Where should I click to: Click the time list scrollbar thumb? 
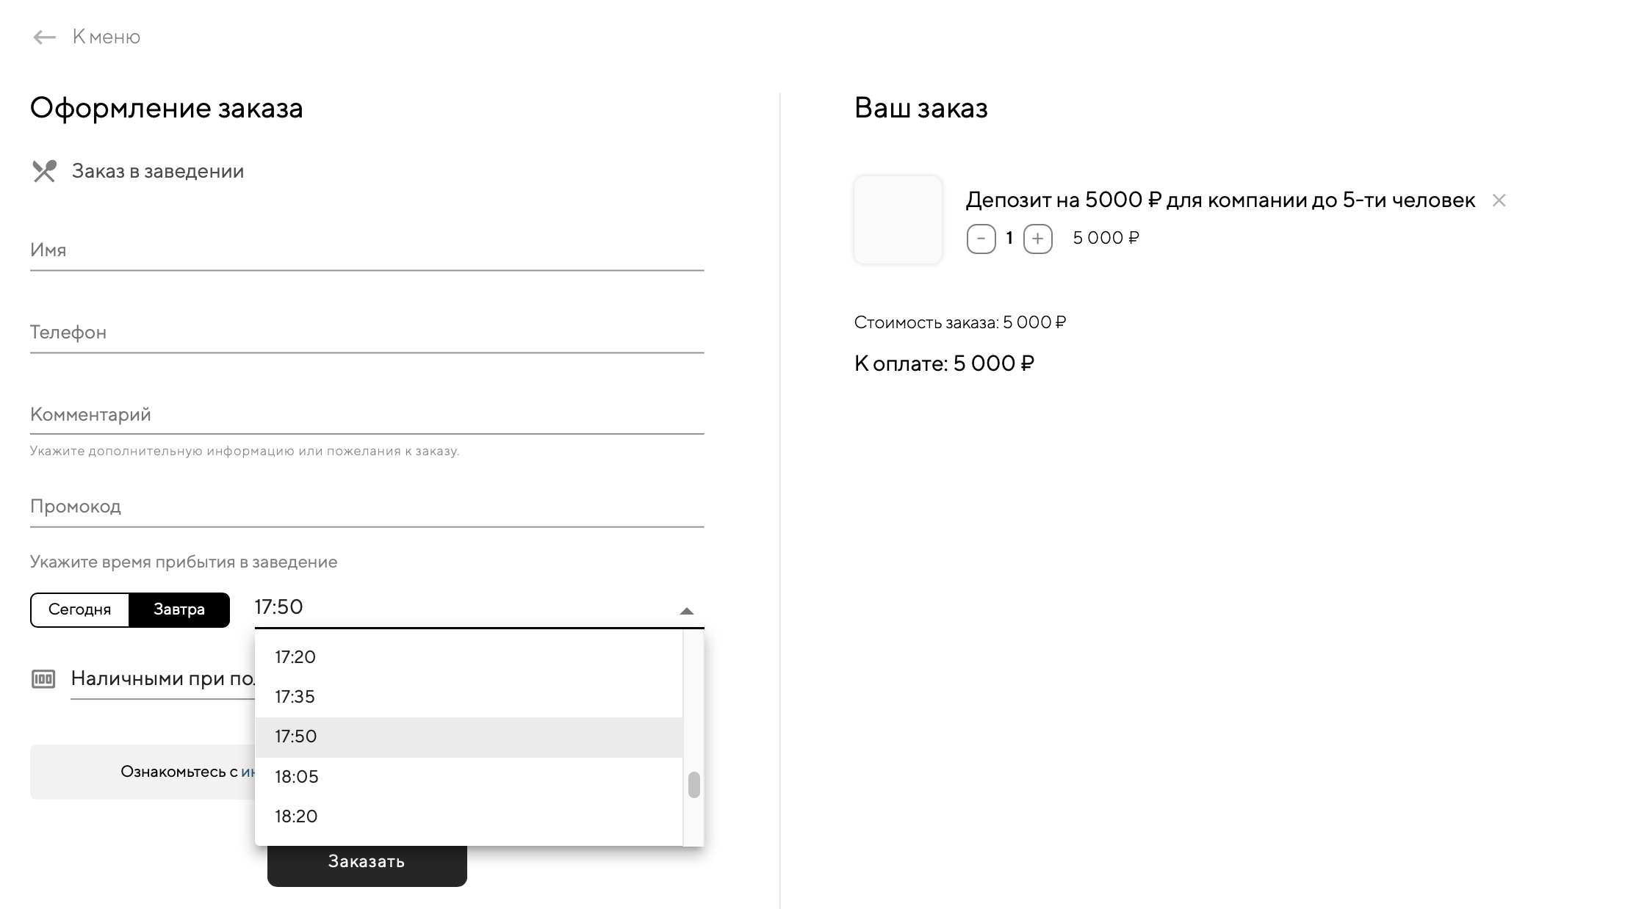(693, 785)
